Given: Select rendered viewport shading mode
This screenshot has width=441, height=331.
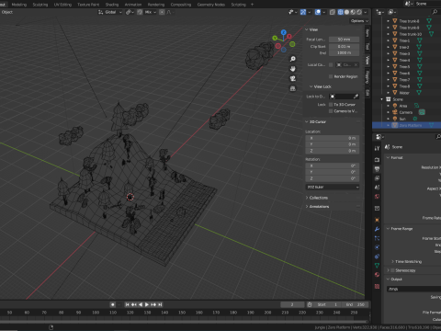Looking at the screenshot, I should coord(359,12).
